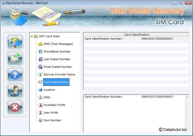Click the PhoneBook Number icon
The height and width of the screenshot is (136, 193).
pos(41,51)
